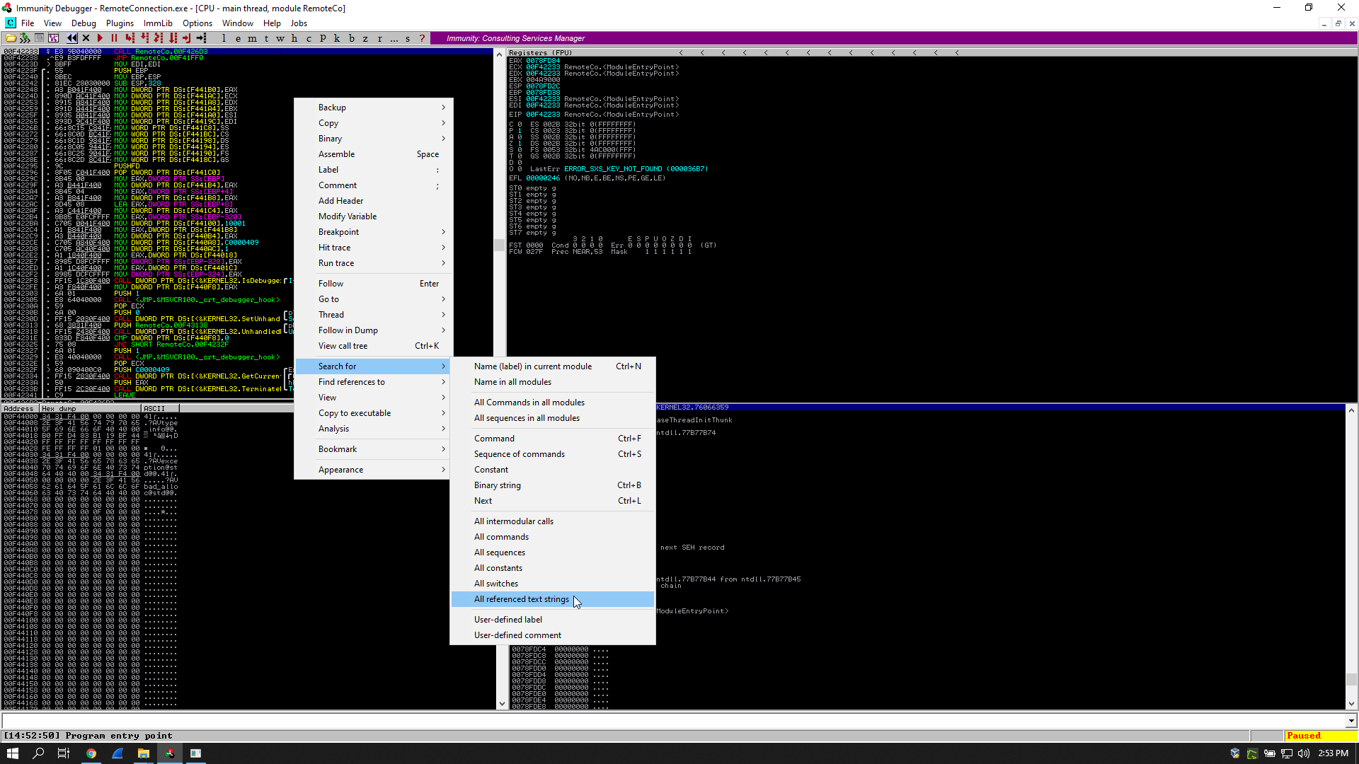Click the Open file folder icon
1359x764 pixels.
(11, 38)
